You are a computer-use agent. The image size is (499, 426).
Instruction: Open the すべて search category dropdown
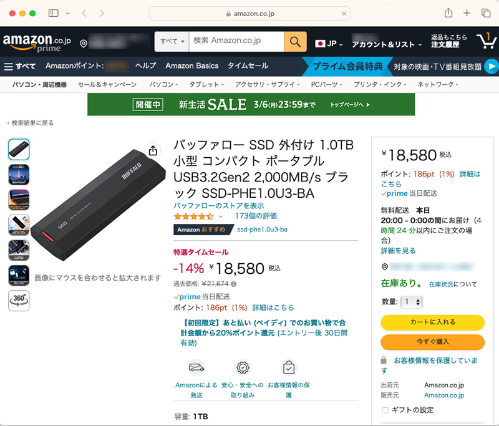click(172, 42)
